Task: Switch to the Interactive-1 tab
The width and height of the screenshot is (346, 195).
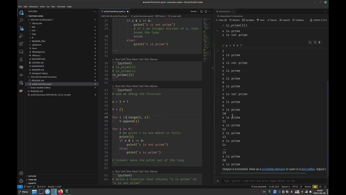Action: tap(225, 11)
